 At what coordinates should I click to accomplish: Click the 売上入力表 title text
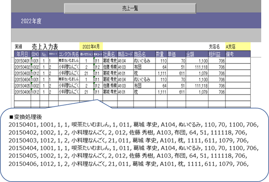pyautogui.click(x=45, y=47)
